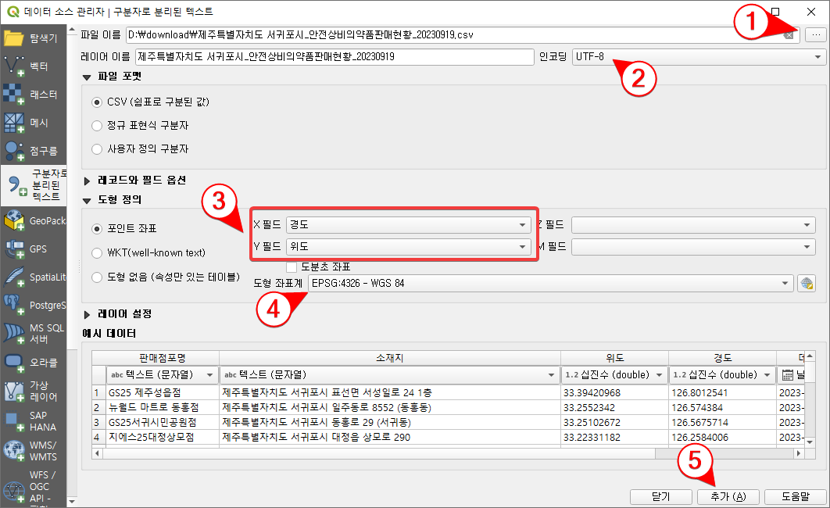Choose the 정규 표현식 구분자 option
This screenshot has width=830, height=508.
pos(97,127)
